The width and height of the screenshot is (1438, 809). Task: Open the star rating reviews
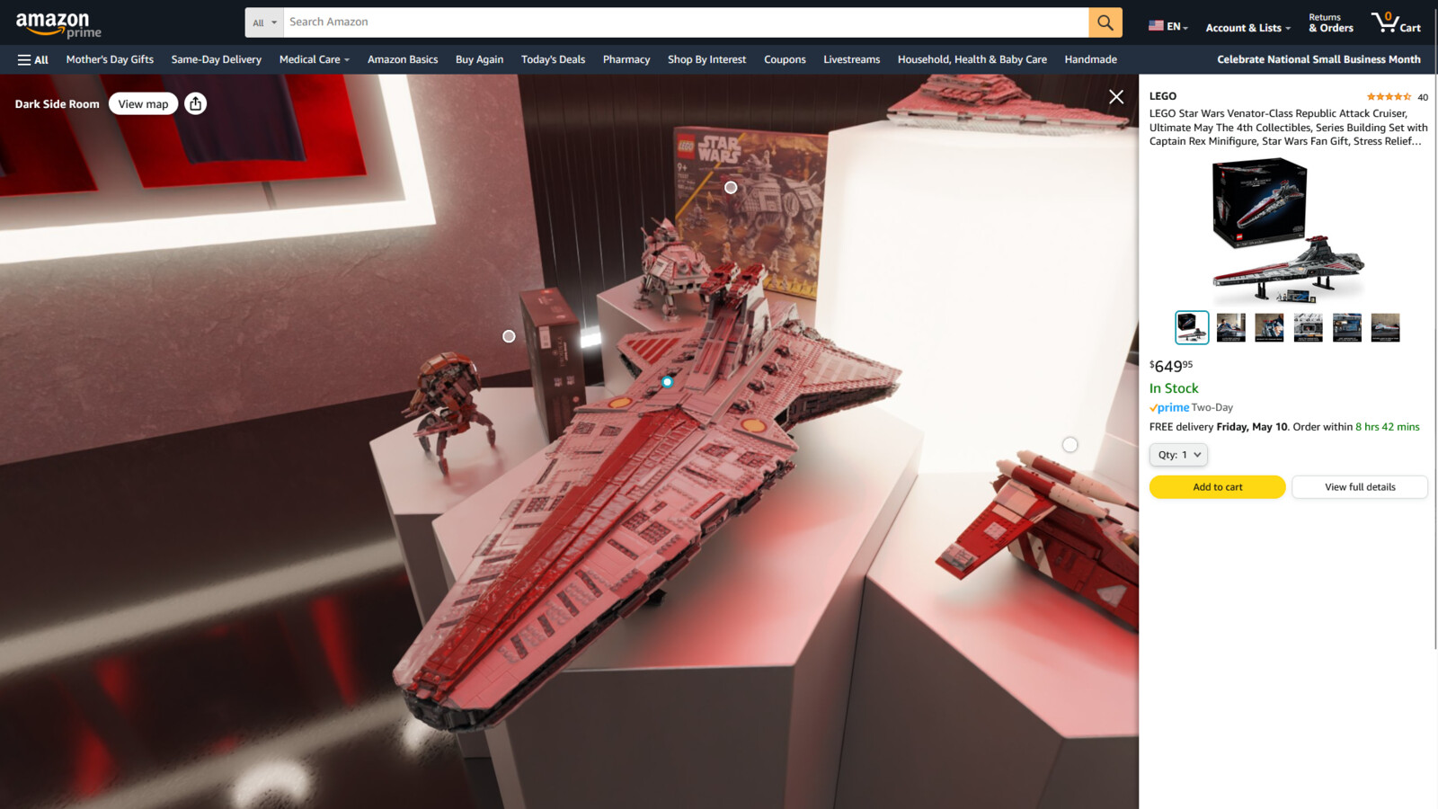click(1389, 97)
